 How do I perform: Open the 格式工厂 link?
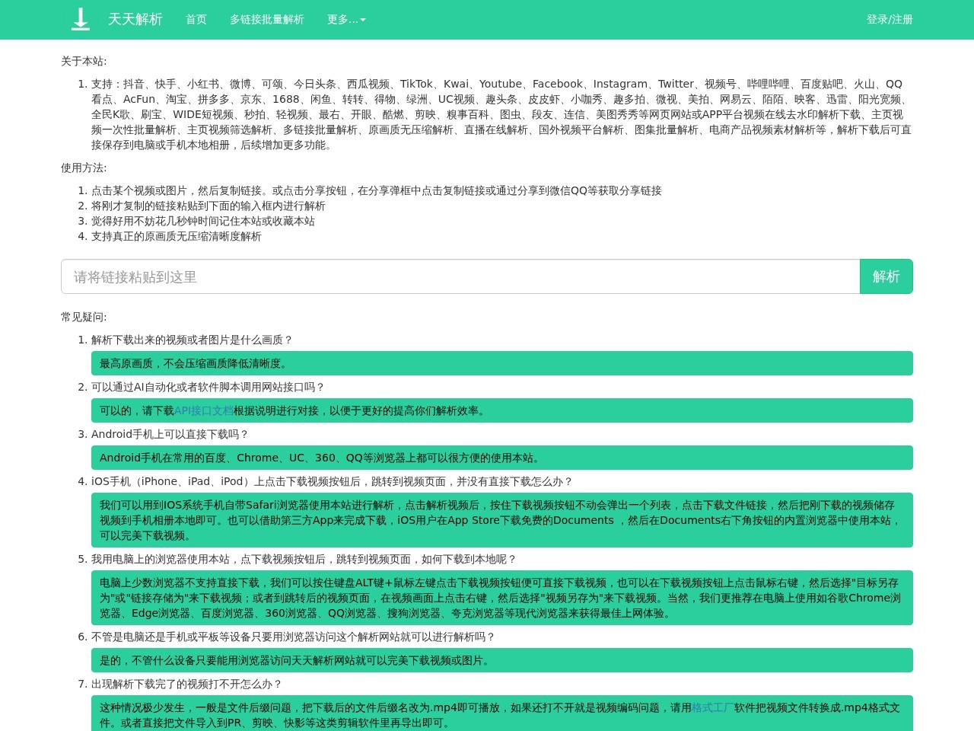712,707
